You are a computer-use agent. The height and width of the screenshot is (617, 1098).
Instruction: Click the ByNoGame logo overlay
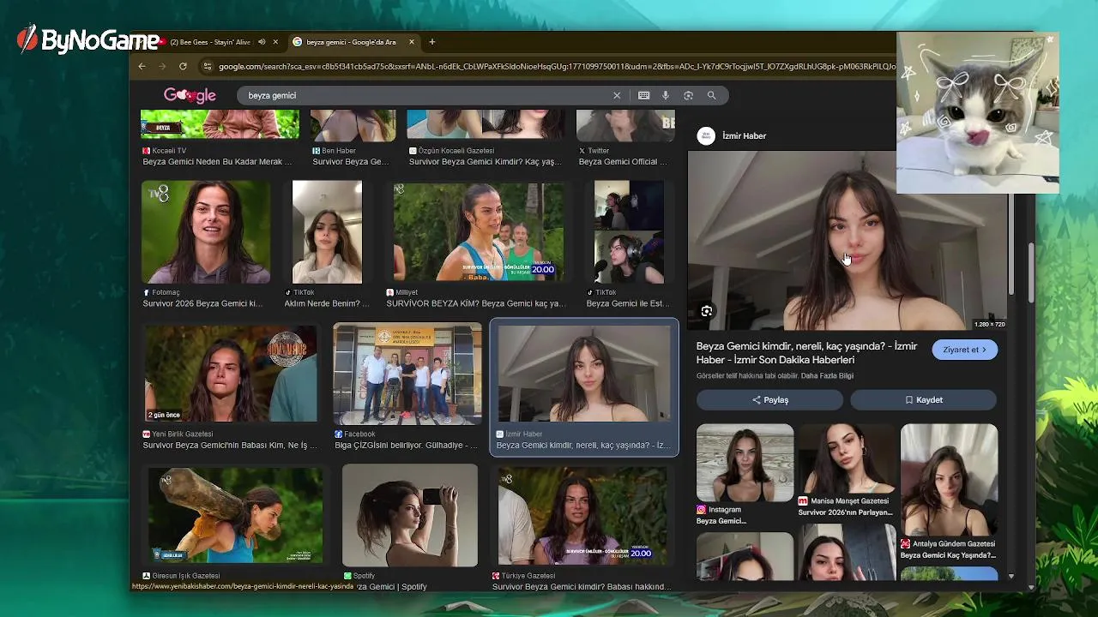(x=88, y=39)
